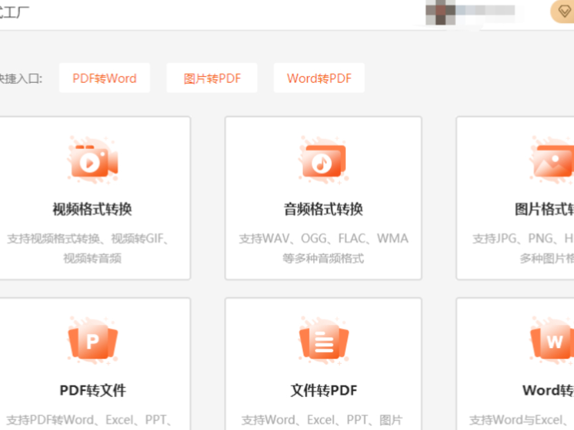Click description 支持WAV、OGG、FLAC、WMA
Image resolution: width=574 pixels, height=430 pixels.
click(x=323, y=239)
